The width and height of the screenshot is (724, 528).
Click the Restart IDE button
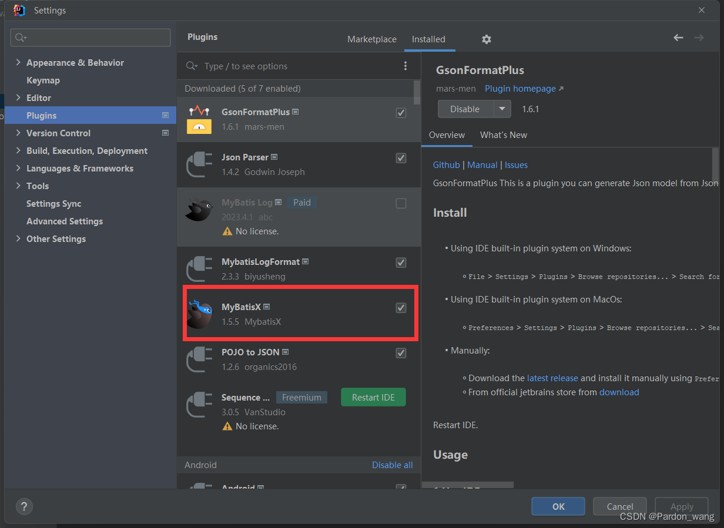tap(373, 398)
